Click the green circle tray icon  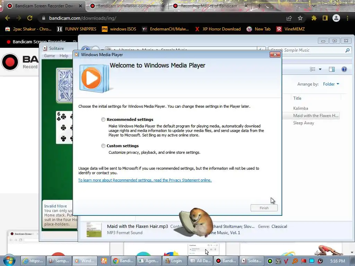tap(270, 261)
